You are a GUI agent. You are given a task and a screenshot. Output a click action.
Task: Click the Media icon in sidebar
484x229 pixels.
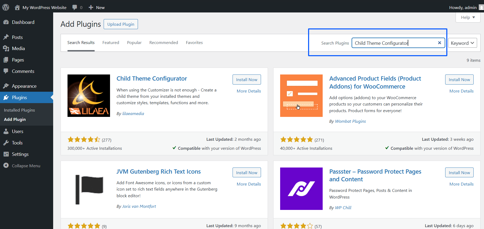point(6,49)
